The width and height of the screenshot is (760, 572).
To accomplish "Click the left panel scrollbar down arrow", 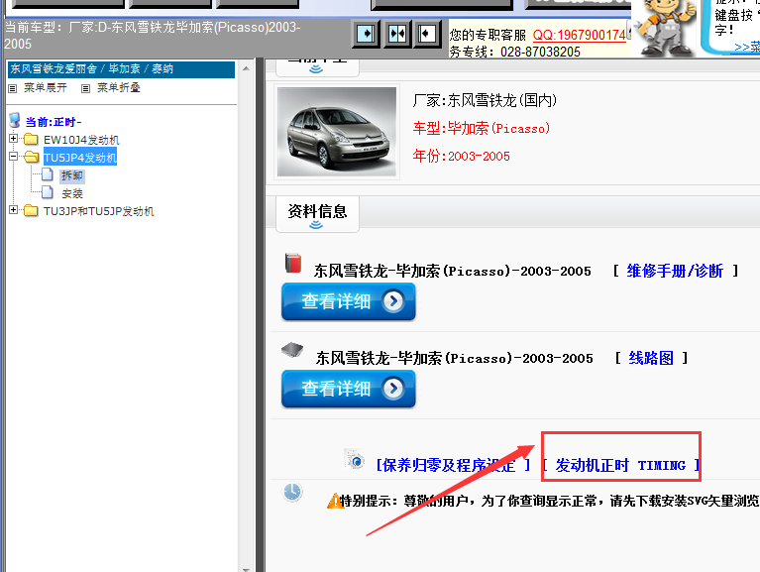I will pos(246,568).
